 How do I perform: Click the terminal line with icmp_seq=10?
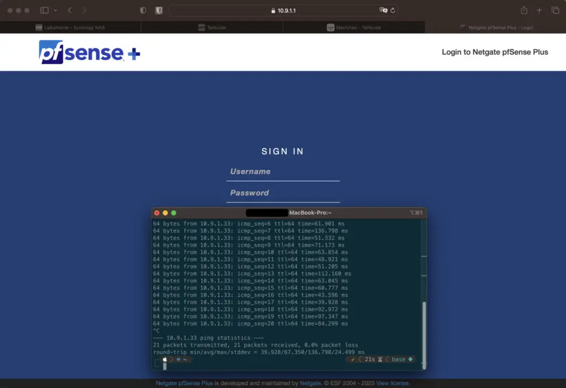click(x=250, y=252)
